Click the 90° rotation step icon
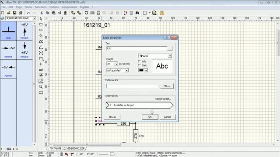The width and height of the screenshot is (280, 157). 91,154
